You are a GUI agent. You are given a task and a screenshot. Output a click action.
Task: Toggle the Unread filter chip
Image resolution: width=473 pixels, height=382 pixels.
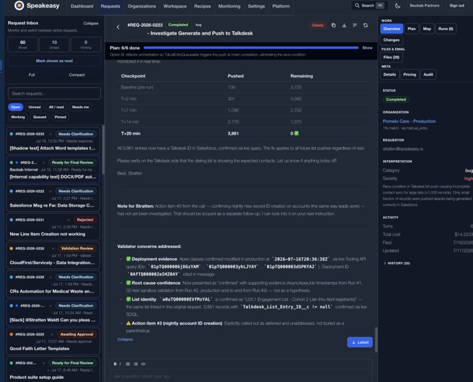(35, 107)
